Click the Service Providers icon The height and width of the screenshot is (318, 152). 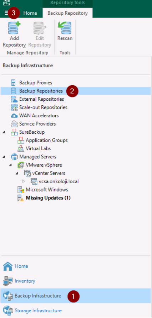coord(14,124)
